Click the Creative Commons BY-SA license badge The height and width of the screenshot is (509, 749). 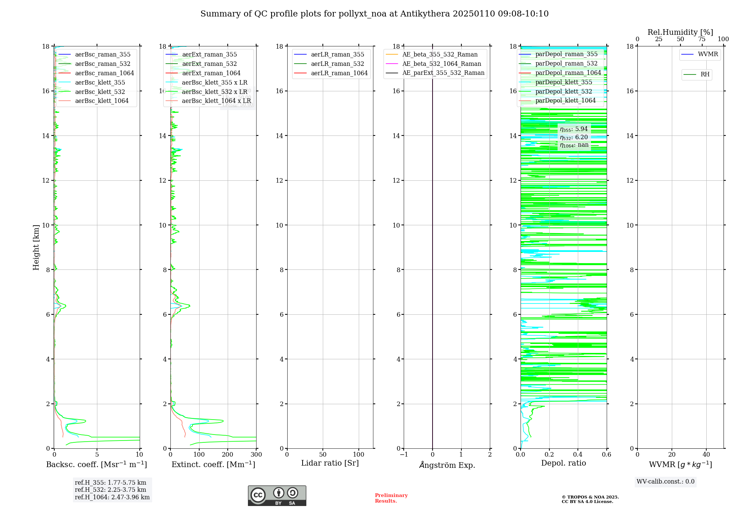[x=277, y=496]
